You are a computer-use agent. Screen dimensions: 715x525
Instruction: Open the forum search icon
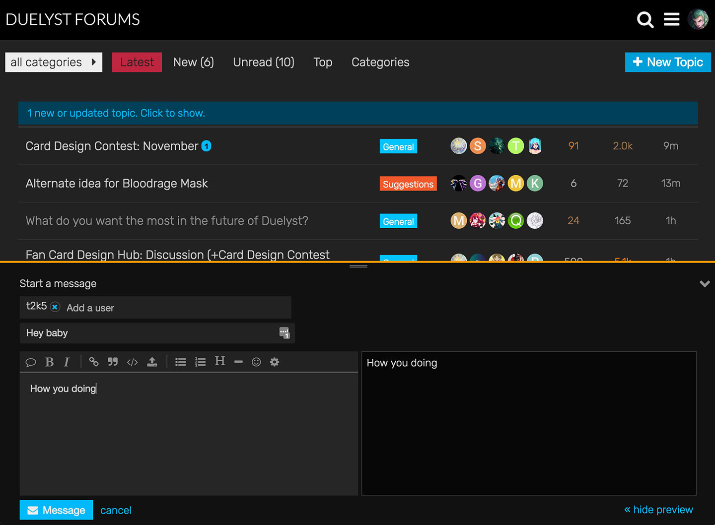(x=645, y=20)
